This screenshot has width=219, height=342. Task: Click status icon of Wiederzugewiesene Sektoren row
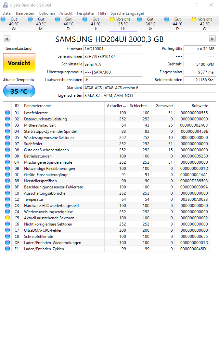pyautogui.click(x=7, y=138)
